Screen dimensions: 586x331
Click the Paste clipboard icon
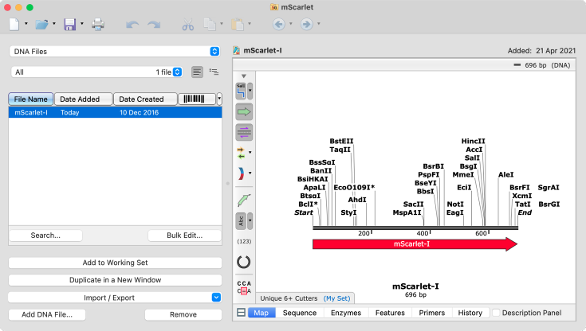coord(238,24)
